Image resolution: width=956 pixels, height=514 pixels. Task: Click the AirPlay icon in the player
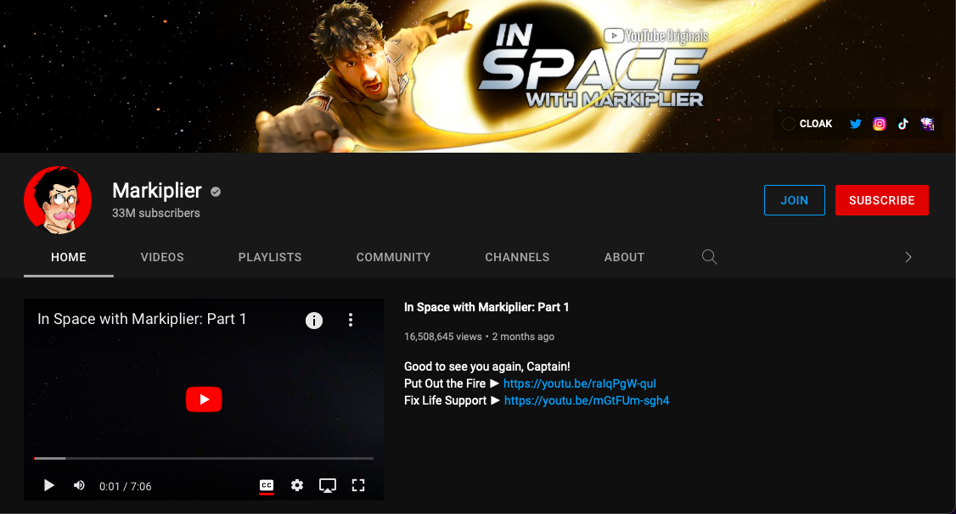coord(328,485)
